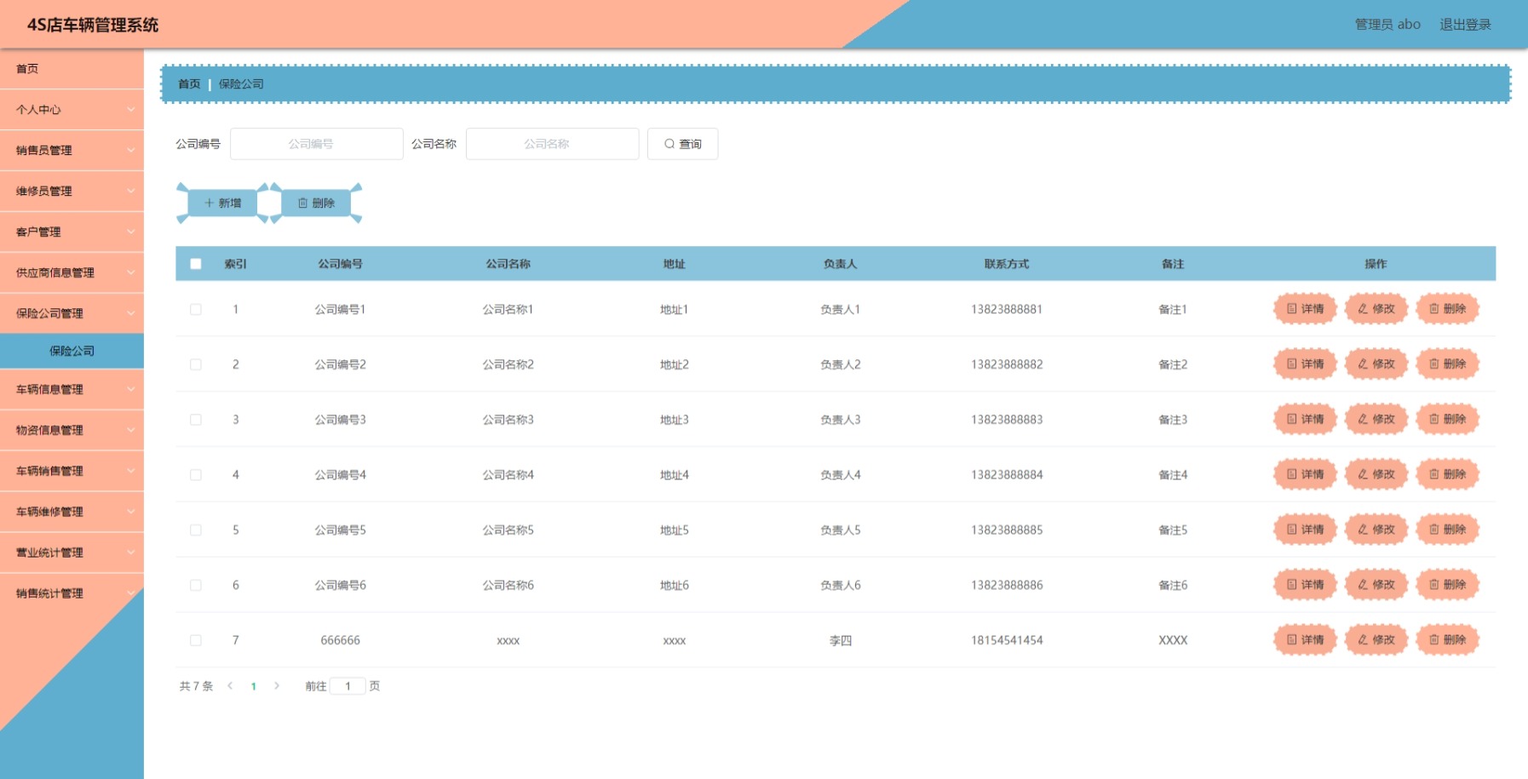Focus the 公司名称 search input
1528x779 pixels.
coord(553,144)
